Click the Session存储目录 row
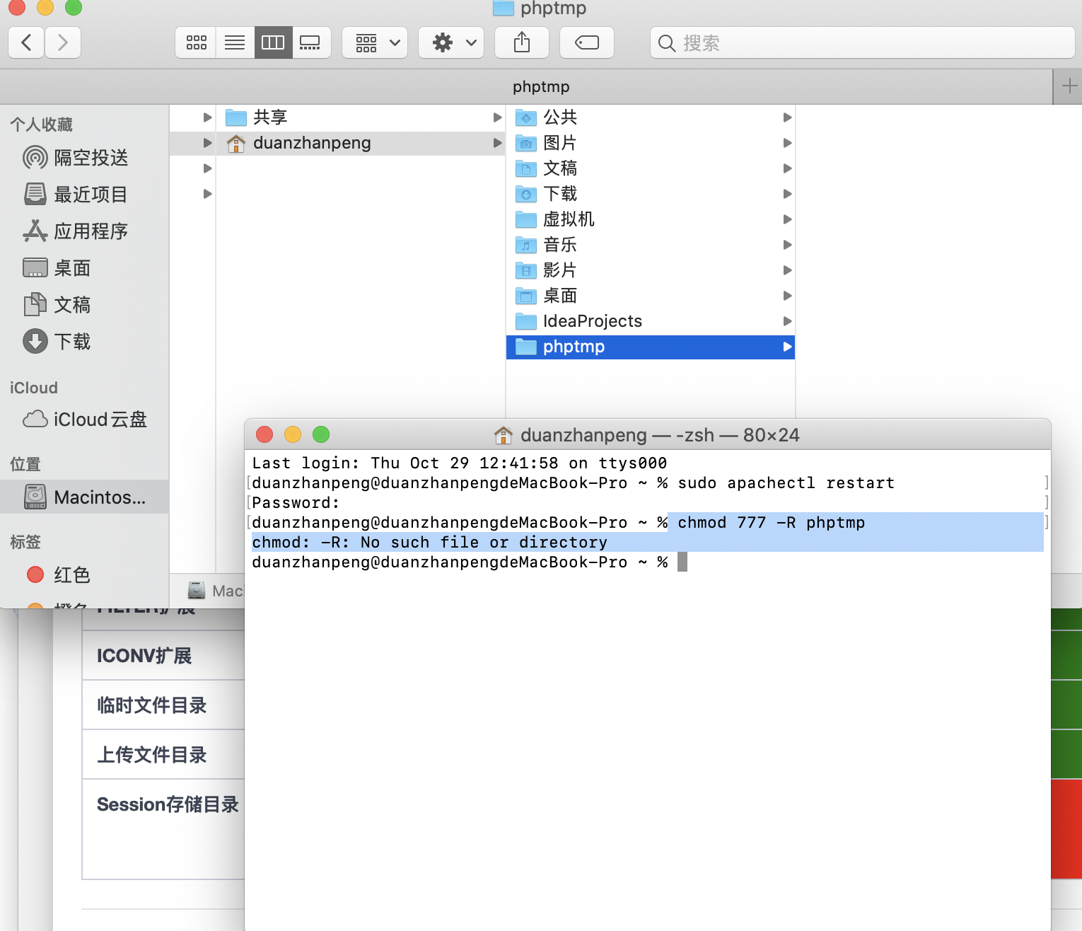1082x931 pixels. (x=163, y=829)
